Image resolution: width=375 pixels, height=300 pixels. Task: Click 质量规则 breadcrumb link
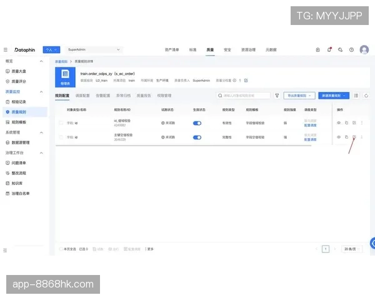click(x=61, y=62)
